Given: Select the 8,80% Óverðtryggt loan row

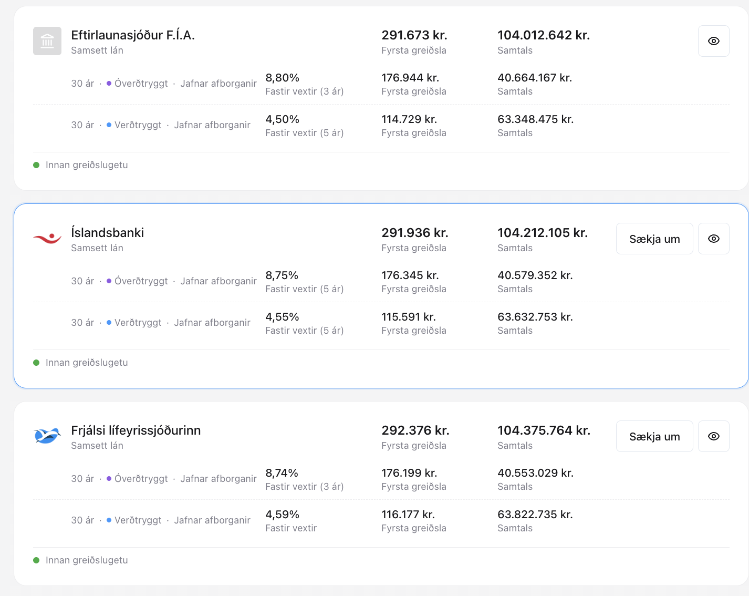Looking at the screenshot, I should [381, 84].
